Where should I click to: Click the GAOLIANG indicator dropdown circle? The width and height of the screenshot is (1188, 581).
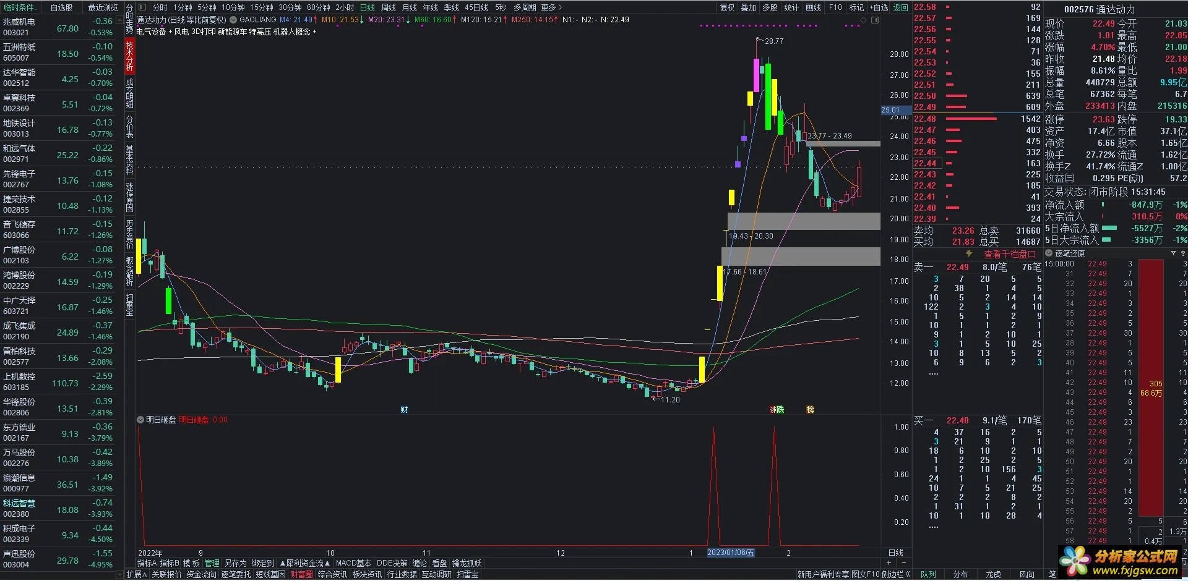(234, 20)
